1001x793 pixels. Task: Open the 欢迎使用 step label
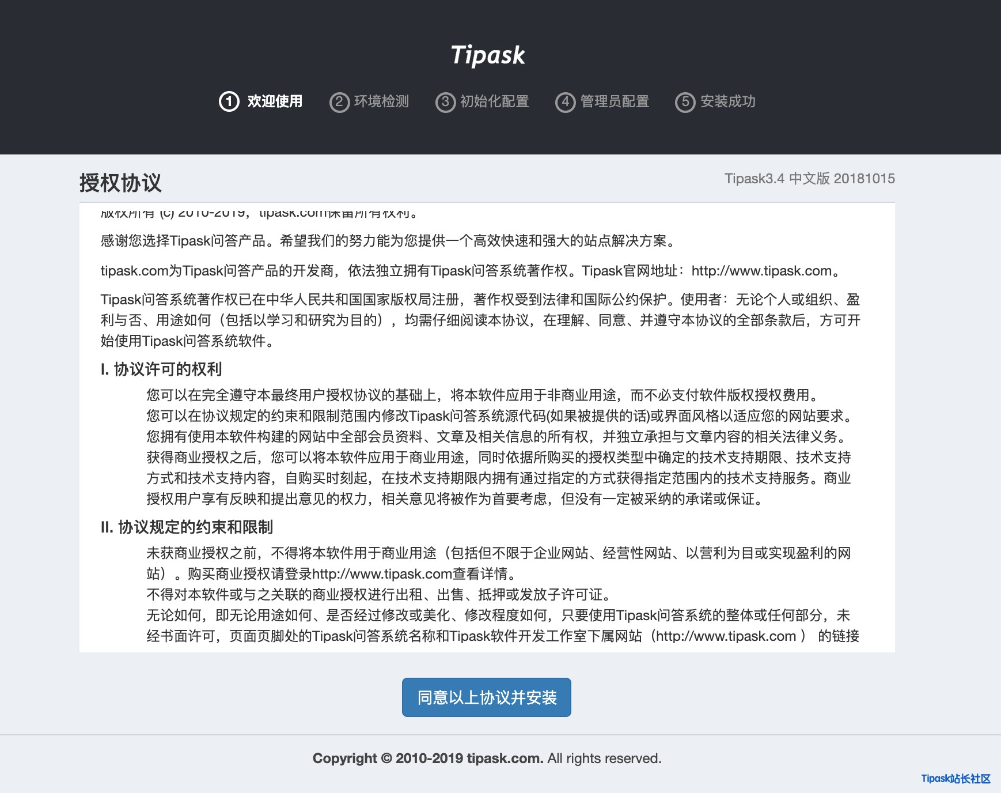pos(275,101)
